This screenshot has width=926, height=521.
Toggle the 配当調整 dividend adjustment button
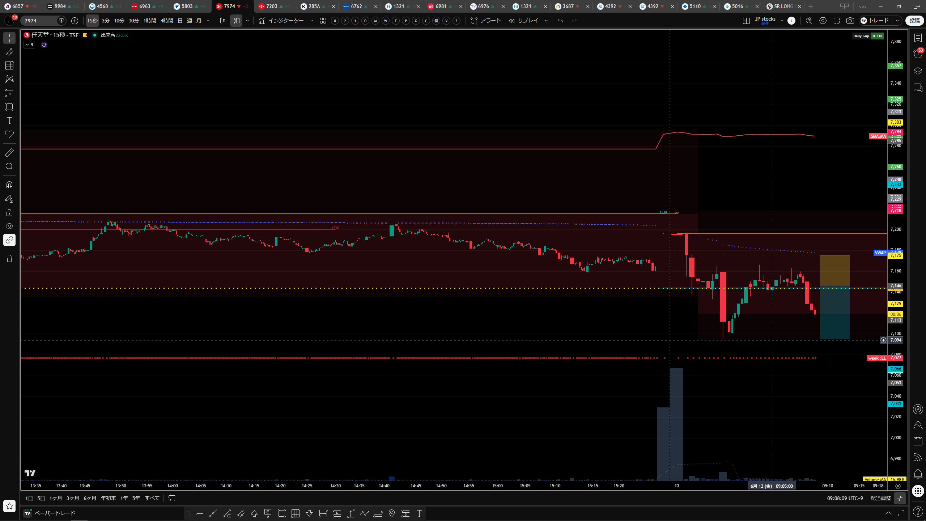pyautogui.click(x=880, y=498)
